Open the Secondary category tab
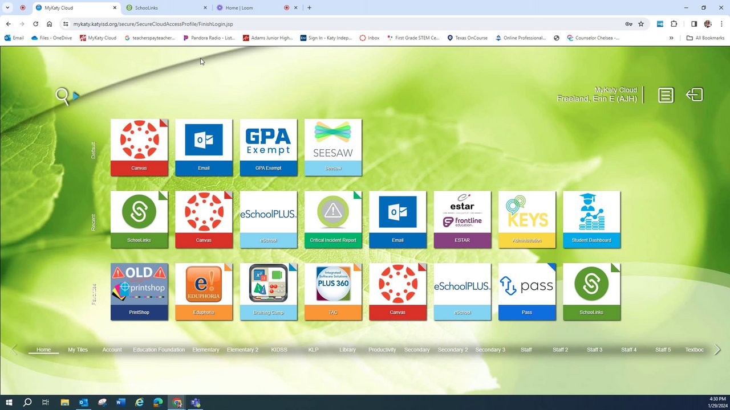This screenshot has height=410, width=730. [x=417, y=350]
